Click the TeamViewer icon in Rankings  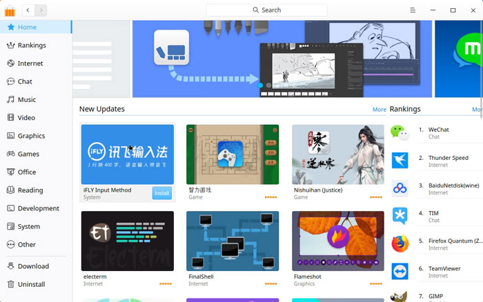coord(400,271)
